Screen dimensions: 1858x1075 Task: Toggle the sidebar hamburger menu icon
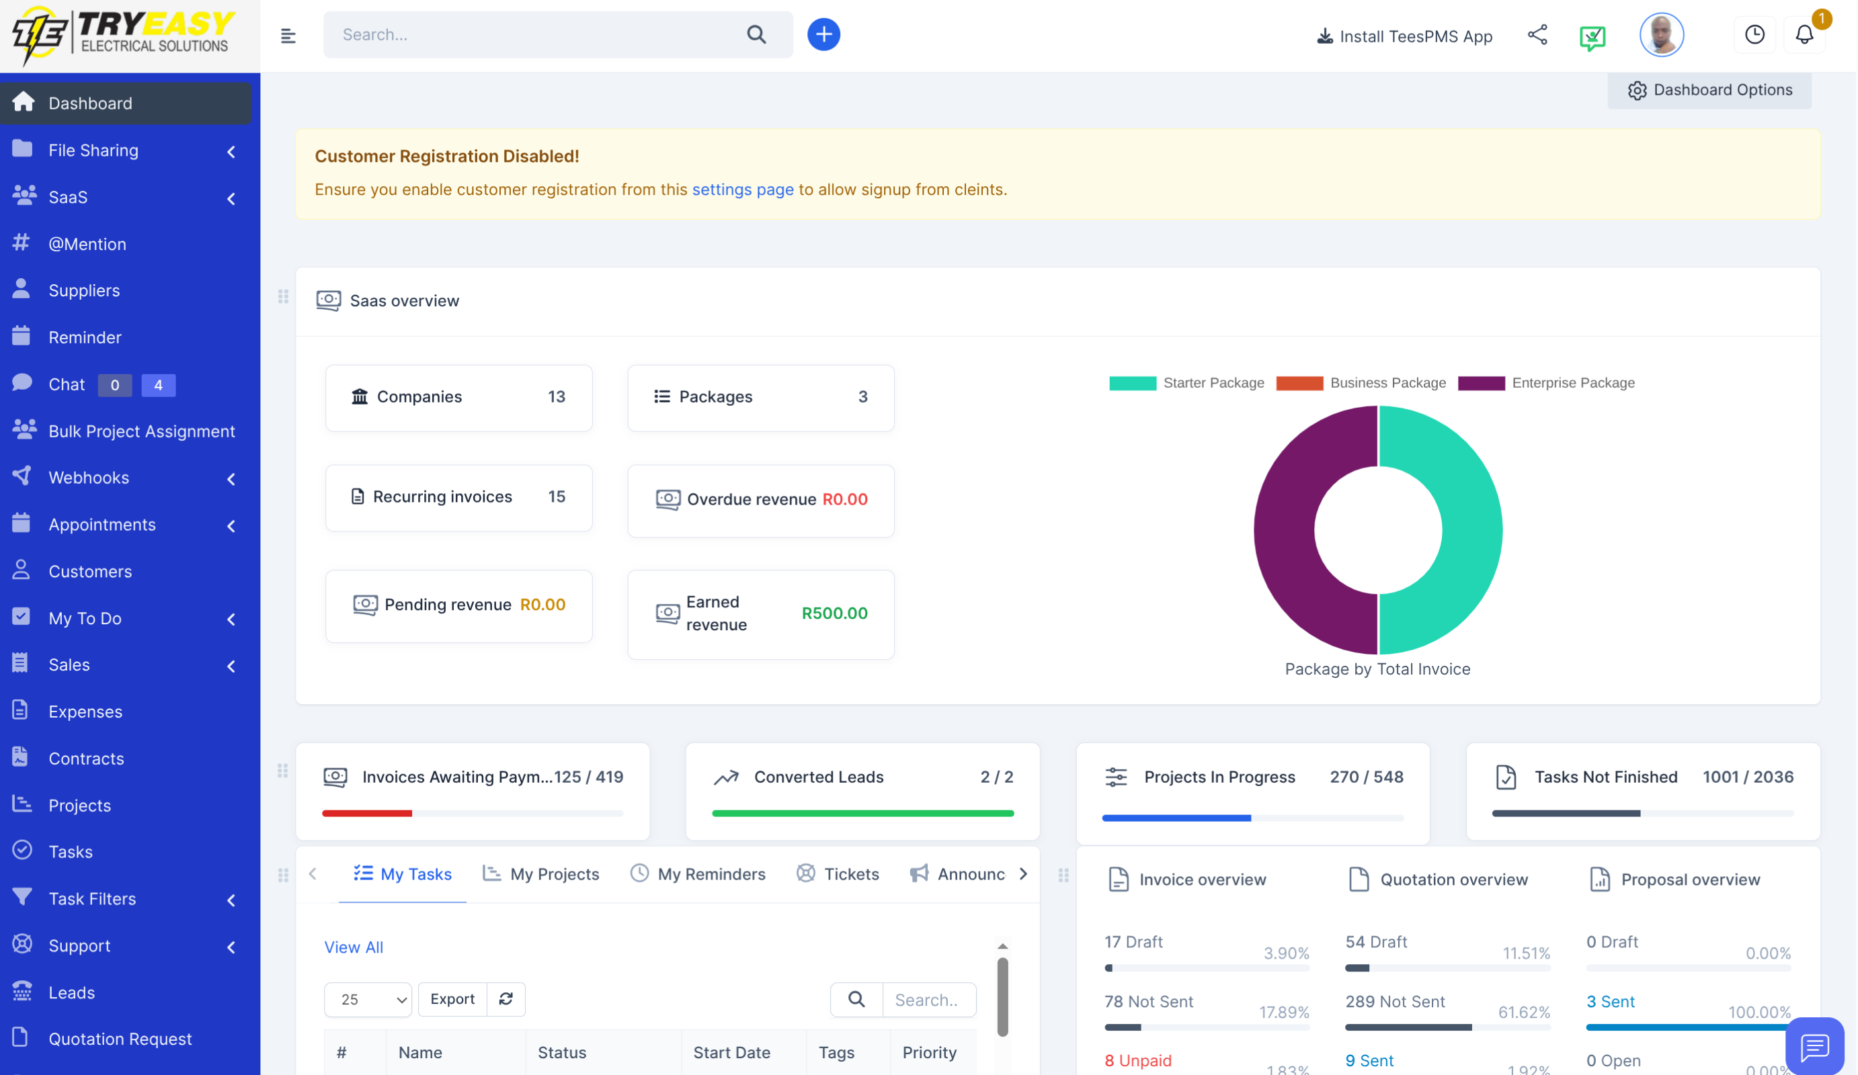pyautogui.click(x=288, y=36)
